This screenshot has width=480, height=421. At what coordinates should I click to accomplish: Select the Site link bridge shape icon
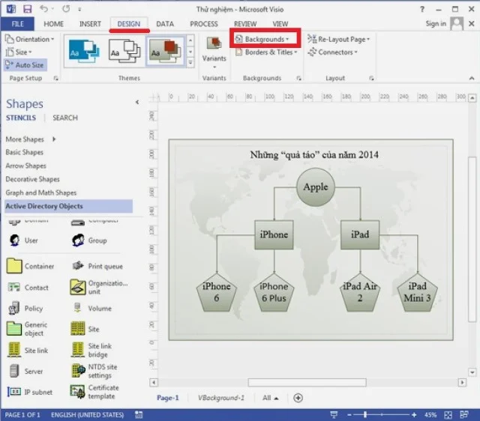78,350
